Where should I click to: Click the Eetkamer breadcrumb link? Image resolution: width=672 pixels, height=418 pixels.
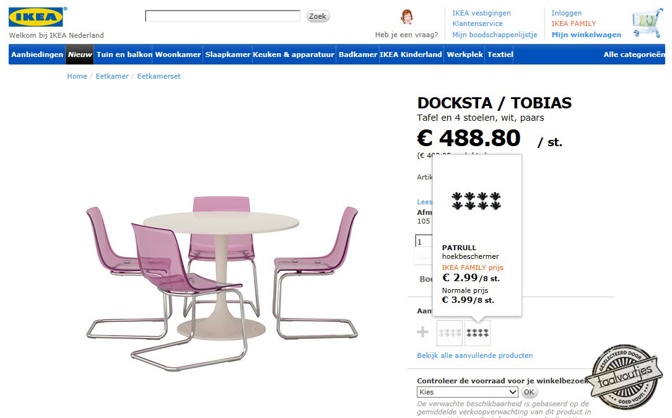tap(112, 76)
